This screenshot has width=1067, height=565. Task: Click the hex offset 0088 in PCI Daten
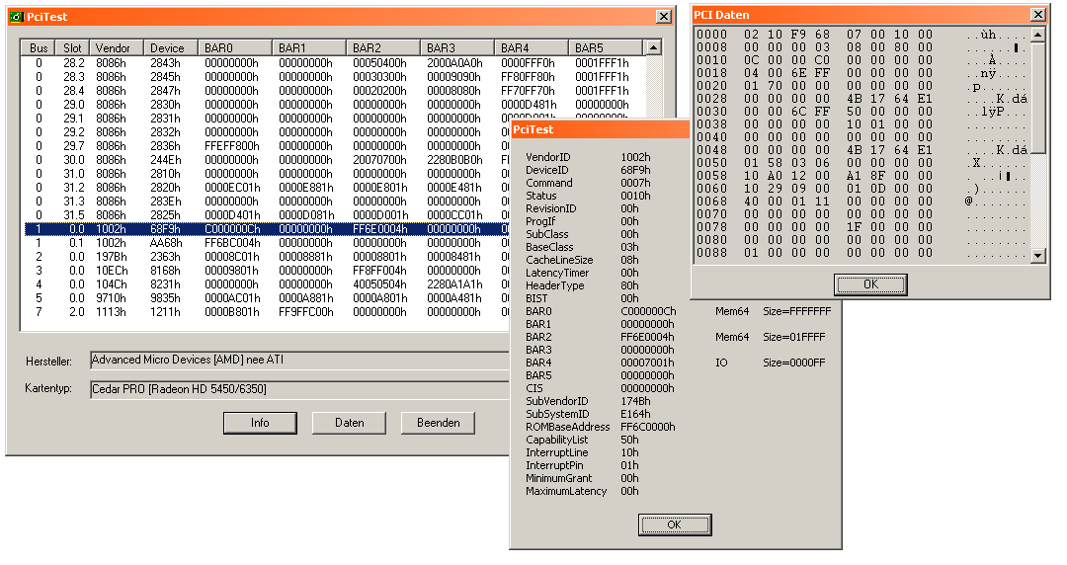(711, 253)
